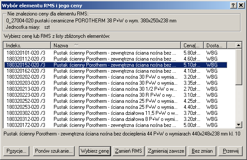Abort with the Przerwij button
Image resolution: width=247 pixels, height=160 pixels.
(x=231, y=151)
